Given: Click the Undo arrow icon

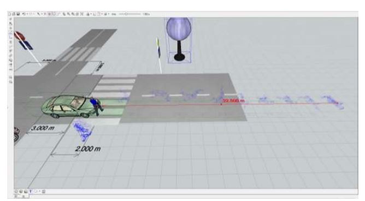Looking at the screenshot, I should point(23,14).
